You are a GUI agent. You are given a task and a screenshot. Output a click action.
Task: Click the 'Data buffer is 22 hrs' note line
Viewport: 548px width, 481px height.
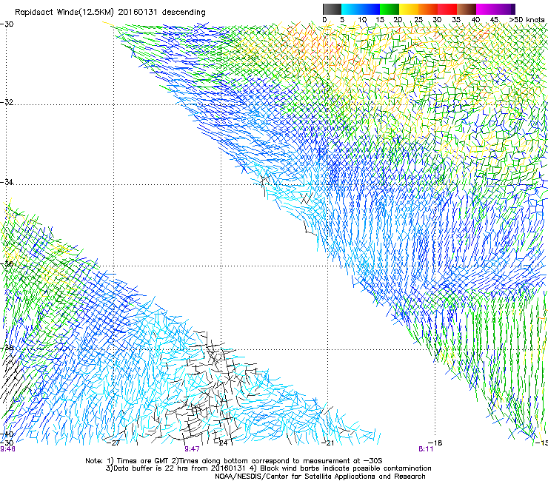268,468
